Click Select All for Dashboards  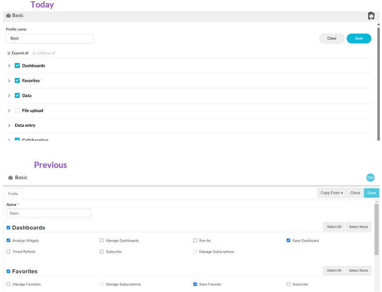tap(334, 227)
